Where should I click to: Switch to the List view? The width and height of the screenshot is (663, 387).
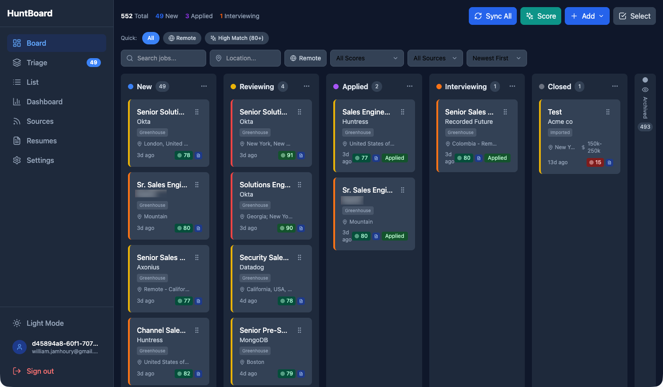pyautogui.click(x=17, y=82)
